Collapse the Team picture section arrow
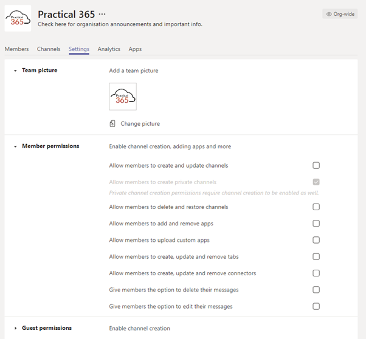The width and height of the screenshot is (366, 339). coord(15,70)
